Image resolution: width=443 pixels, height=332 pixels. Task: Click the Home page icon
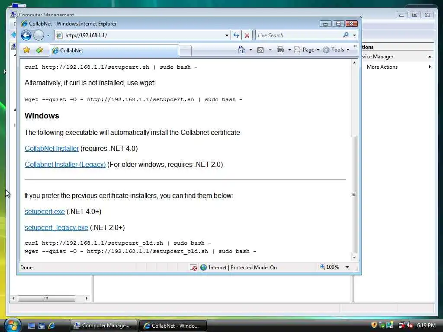point(241,50)
